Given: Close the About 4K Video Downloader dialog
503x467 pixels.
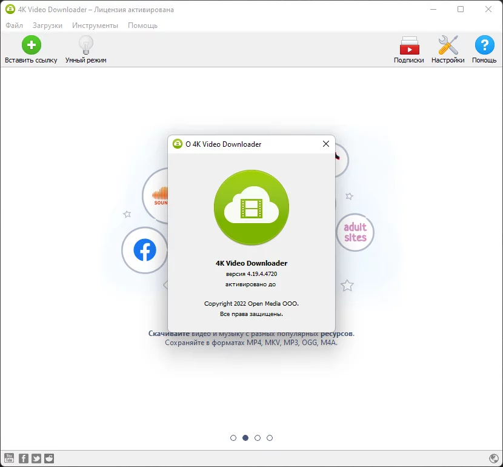Looking at the screenshot, I should pyautogui.click(x=326, y=144).
